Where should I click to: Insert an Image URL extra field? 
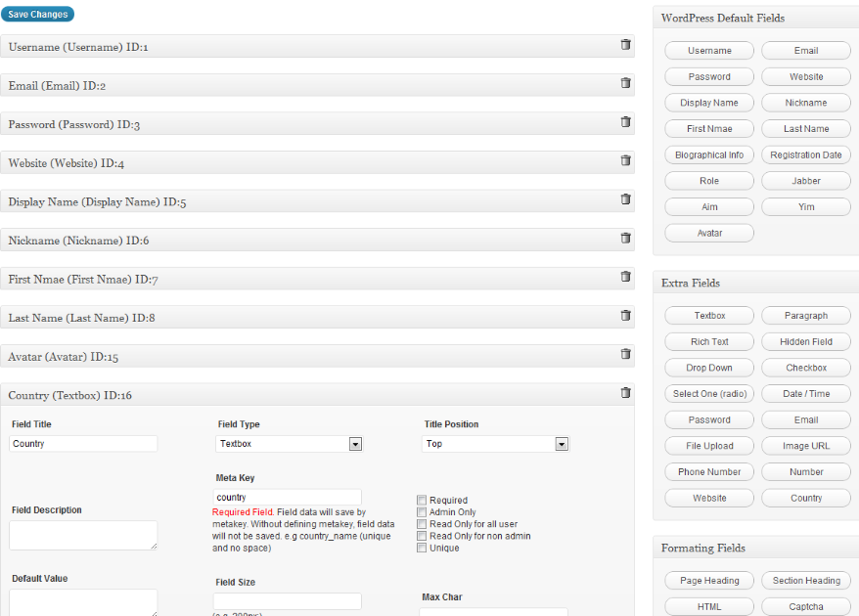point(806,446)
